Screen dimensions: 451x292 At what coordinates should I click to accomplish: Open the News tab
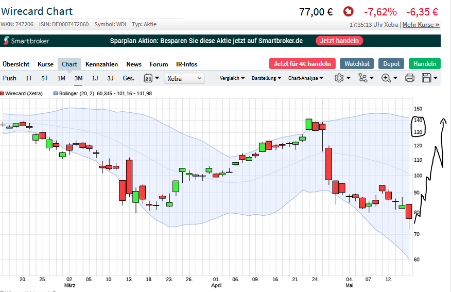click(134, 64)
